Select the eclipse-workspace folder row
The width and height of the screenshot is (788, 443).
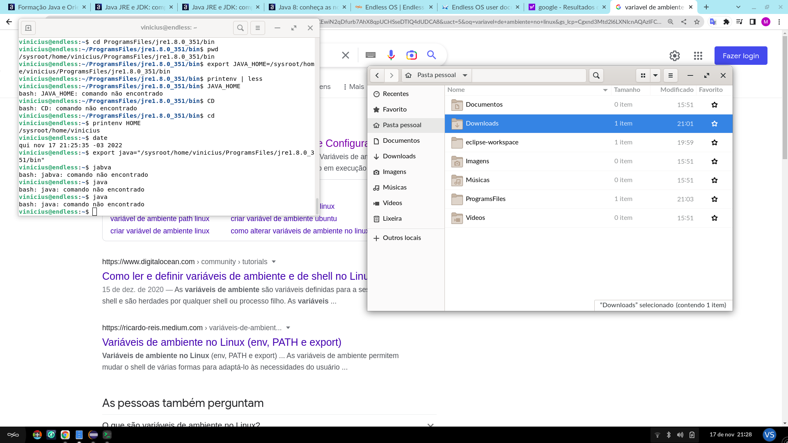589,143
